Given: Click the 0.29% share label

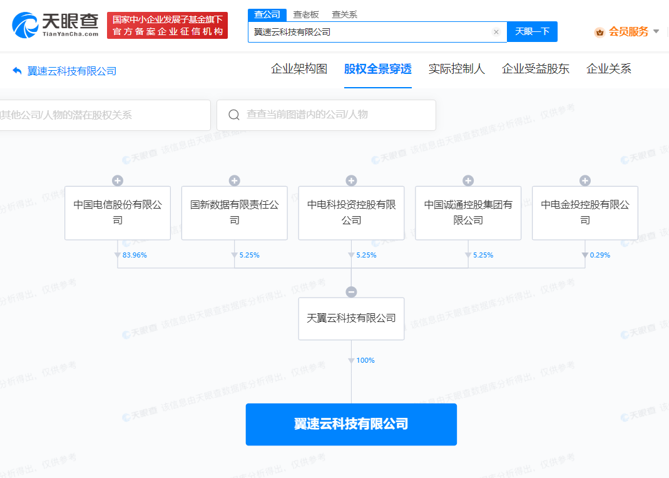Looking at the screenshot, I should [600, 255].
